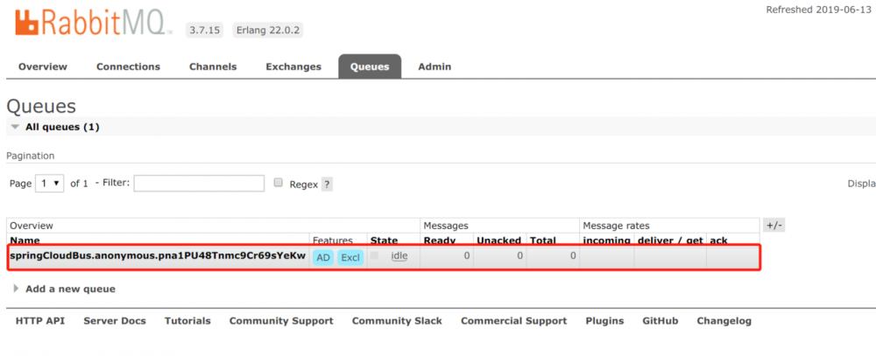Open the Changelog footer link
This screenshot has width=876, height=356.
coord(724,321)
